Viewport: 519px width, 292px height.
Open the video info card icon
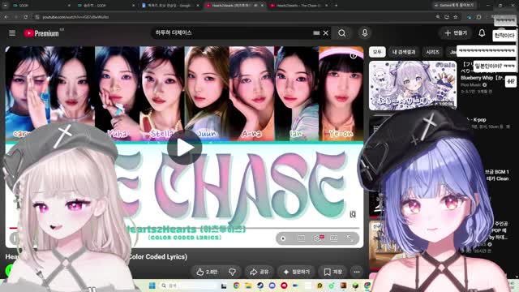354,55
